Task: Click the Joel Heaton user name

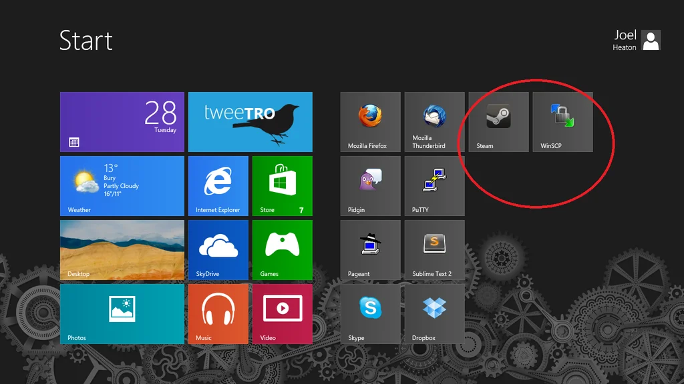Action: 625,40
